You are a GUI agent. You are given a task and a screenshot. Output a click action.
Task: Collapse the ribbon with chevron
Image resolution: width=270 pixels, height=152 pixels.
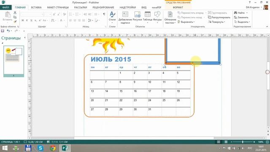(267, 27)
